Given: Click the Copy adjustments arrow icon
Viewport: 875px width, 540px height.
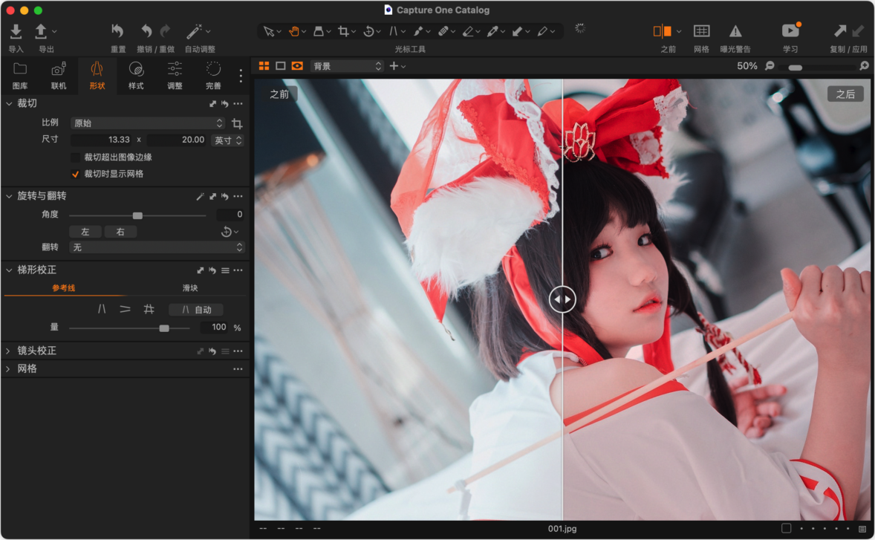Looking at the screenshot, I should click(x=840, y=31).
